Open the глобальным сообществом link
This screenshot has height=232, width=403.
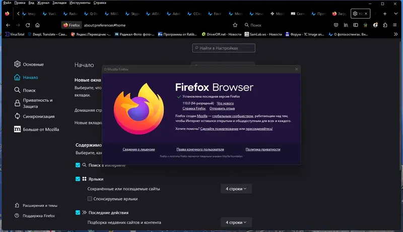point(233,116)
